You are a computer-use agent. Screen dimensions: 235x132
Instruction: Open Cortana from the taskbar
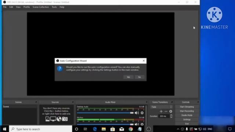click(x=76, y=129)
